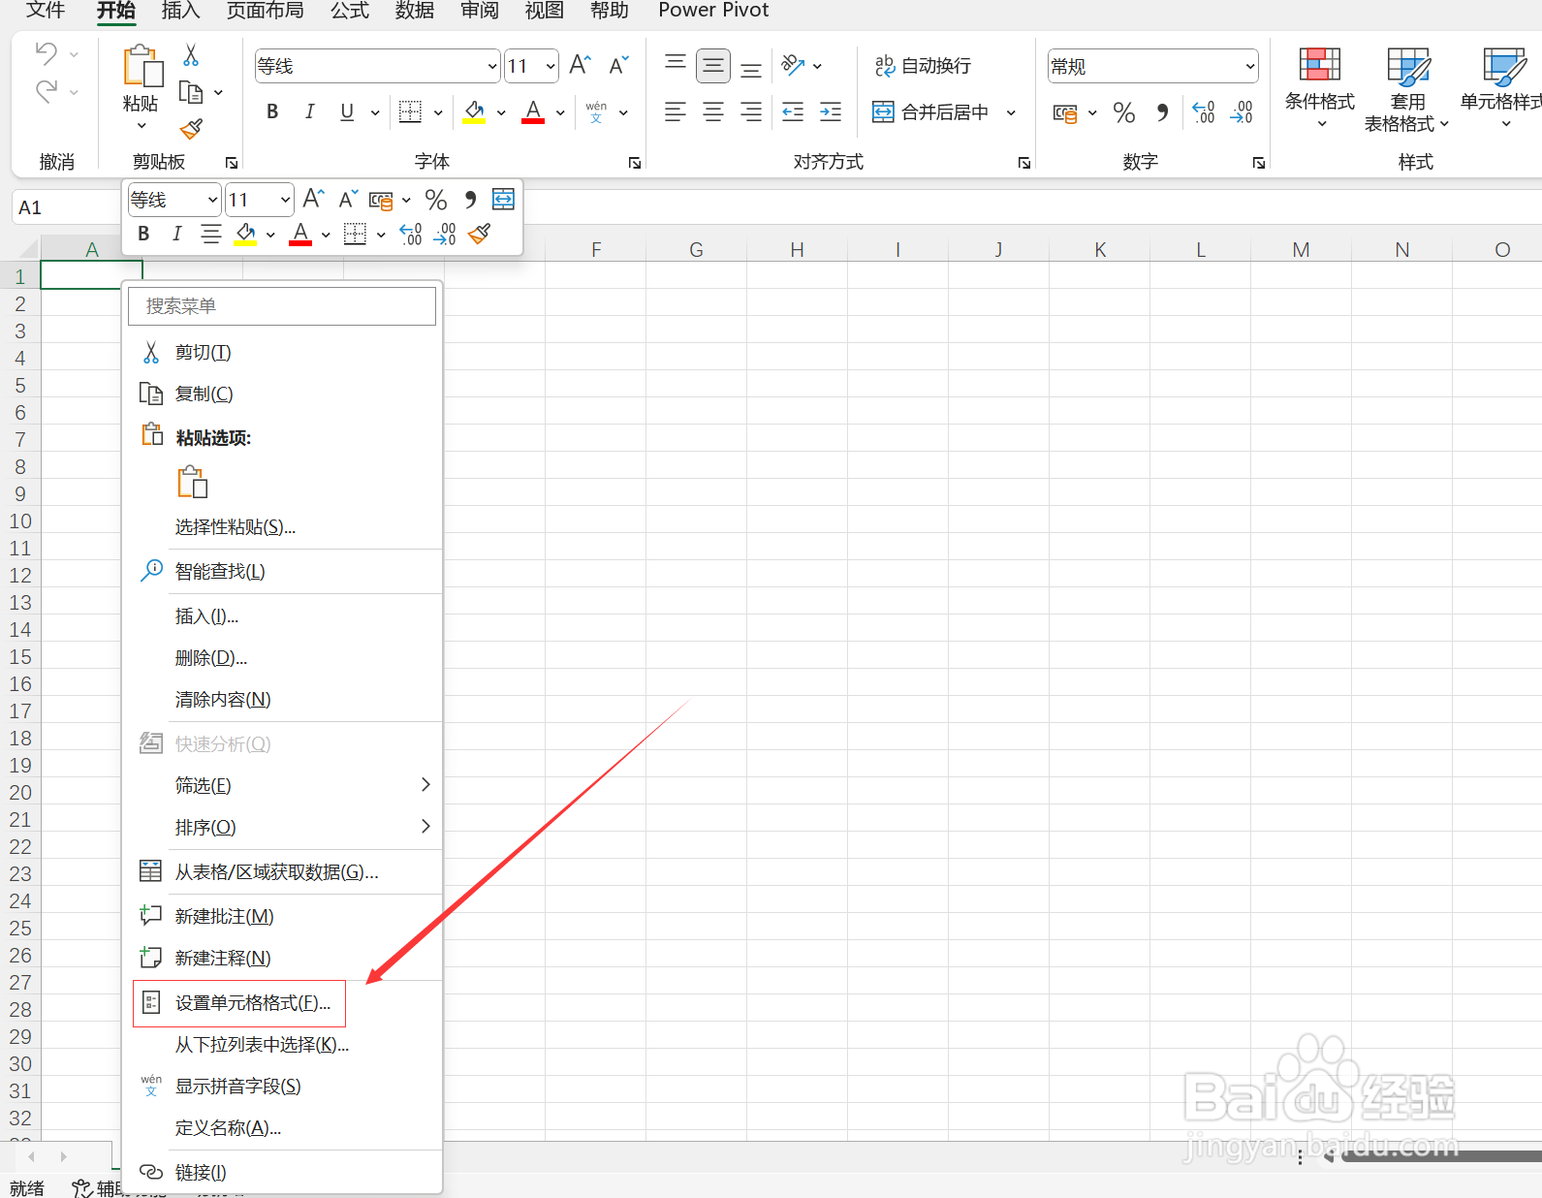1542x1198 pixels.
Task: Decrease decimal places in ribbon
Action: click(x=1242, y=112)
